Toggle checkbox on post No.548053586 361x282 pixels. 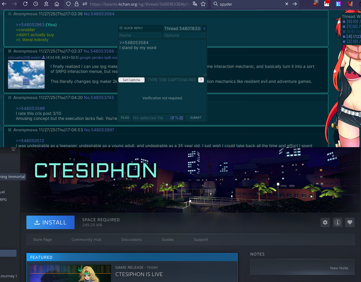pos(10,51)
